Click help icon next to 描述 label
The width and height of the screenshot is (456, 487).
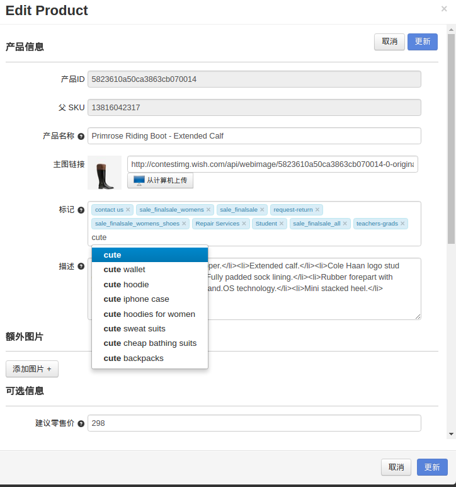tap(81, 266)
